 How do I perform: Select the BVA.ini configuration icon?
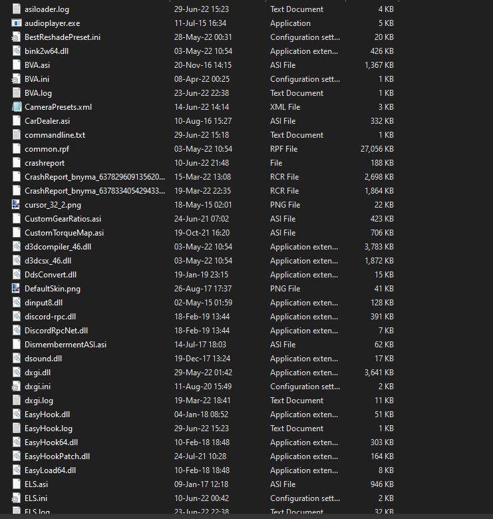point(16,79)
